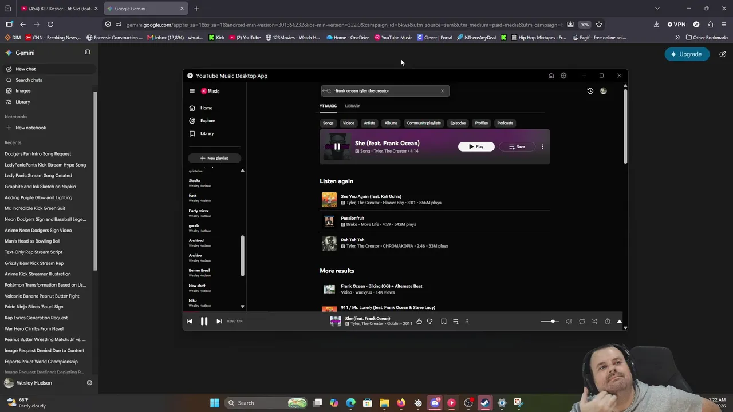Viewport: 733px width, 412px height.
Task: Collapse the Gemini sidebar panel icon
Action: tap(88, 52)
